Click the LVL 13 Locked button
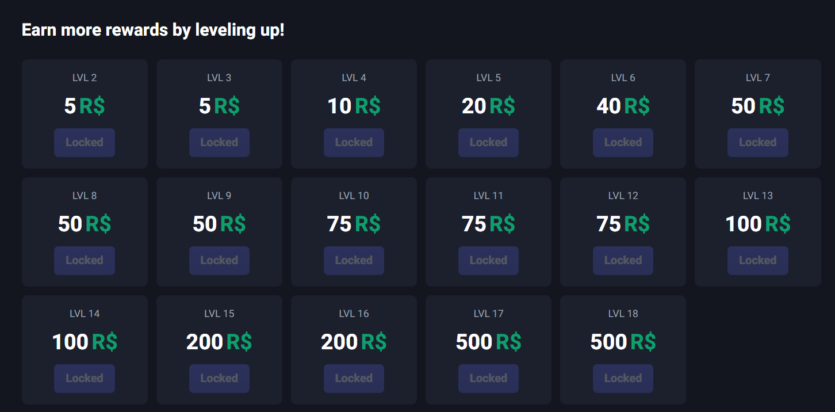This screenshot has width=835, height=412. coord(757,261)
